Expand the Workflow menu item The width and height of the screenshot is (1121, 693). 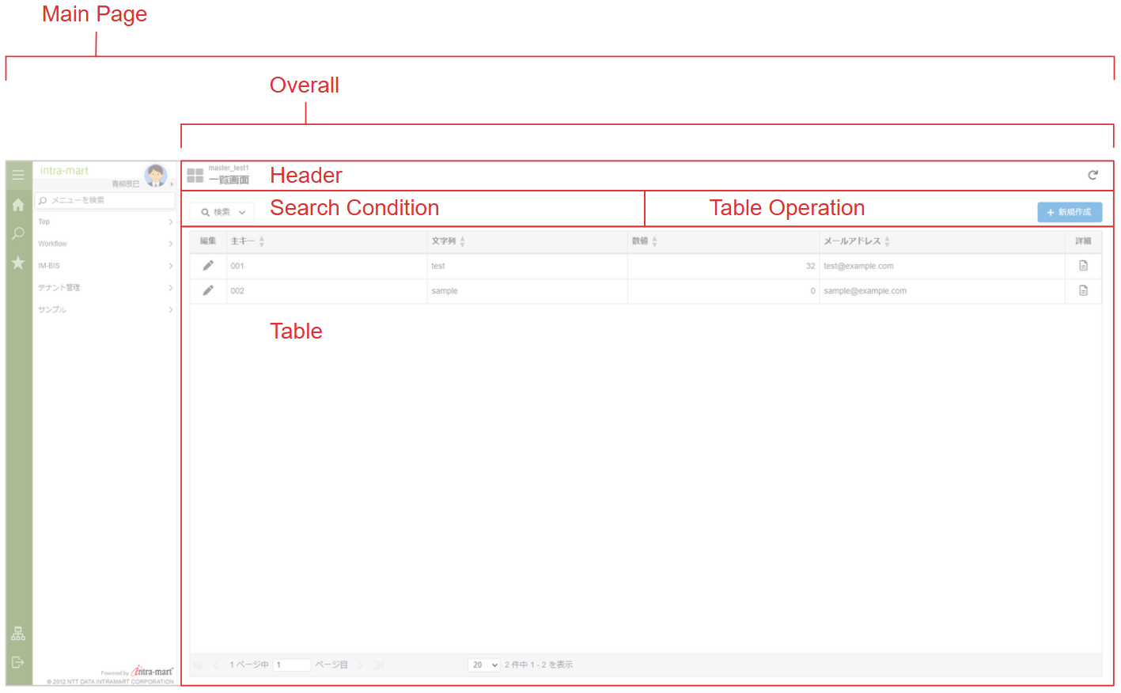click(x=104, y=244)
